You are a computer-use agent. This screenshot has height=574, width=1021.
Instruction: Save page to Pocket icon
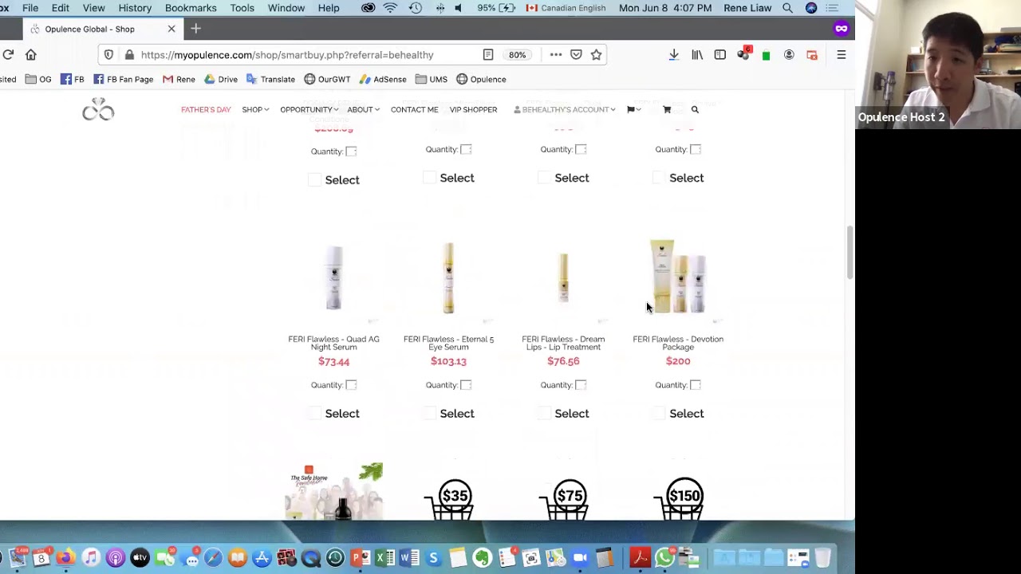pyautogui.click(x=576, y=54)
